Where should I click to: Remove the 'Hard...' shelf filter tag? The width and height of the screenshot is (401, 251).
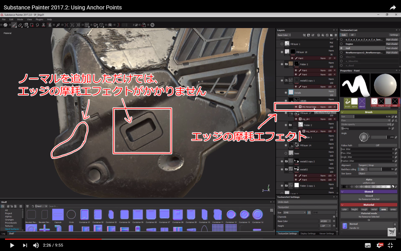click(46, 206)
